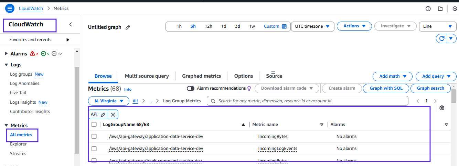The width and height of the screenshot is (459, 166).
Task: Sort the Metric name column
Action: pos(322,125)
